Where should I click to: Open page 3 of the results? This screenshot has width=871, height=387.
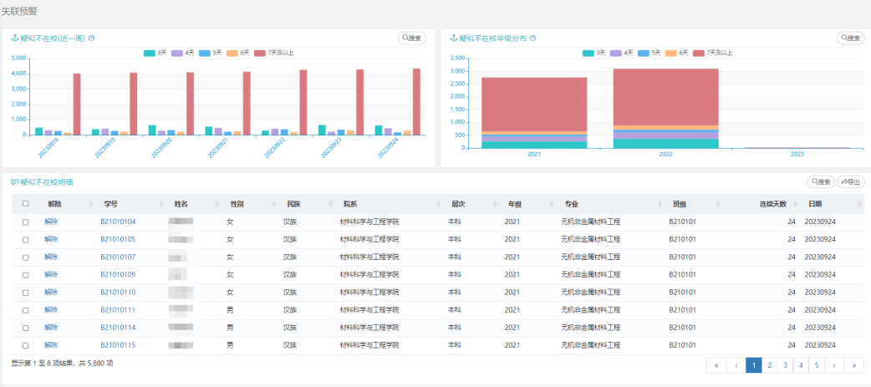786,365
